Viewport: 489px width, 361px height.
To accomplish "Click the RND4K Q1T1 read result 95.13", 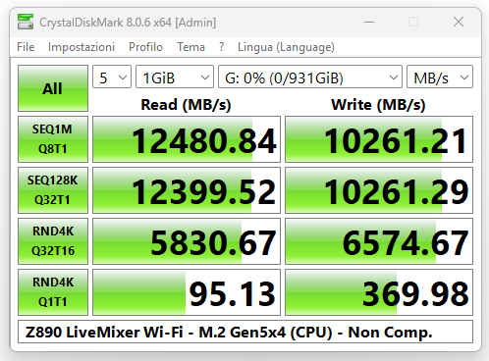I will [187, 292].
